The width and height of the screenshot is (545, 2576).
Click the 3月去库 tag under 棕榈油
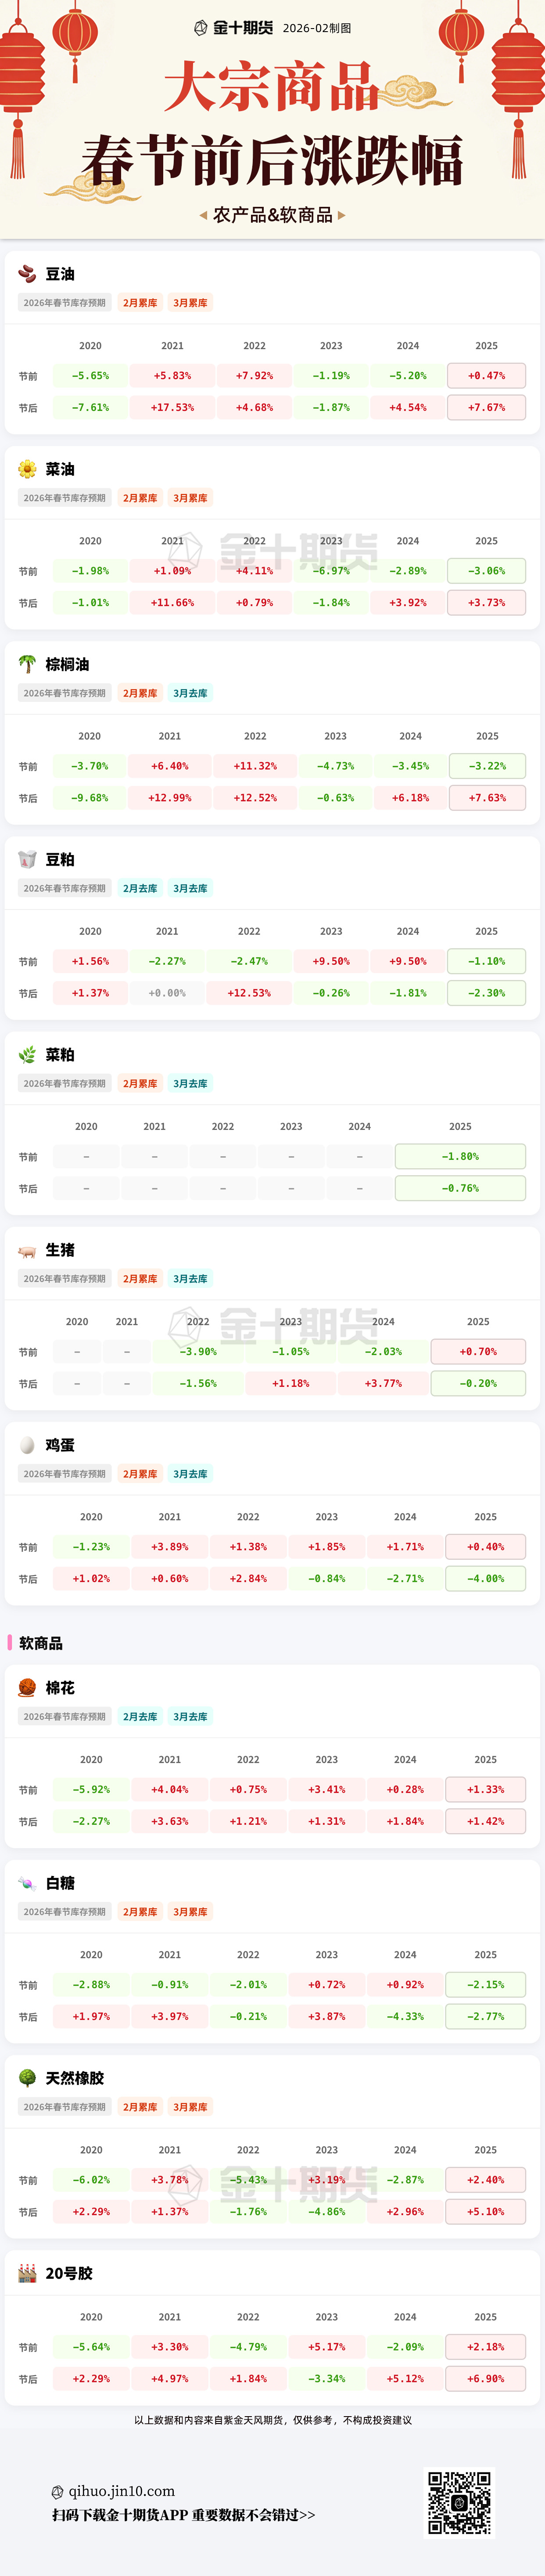190,692
